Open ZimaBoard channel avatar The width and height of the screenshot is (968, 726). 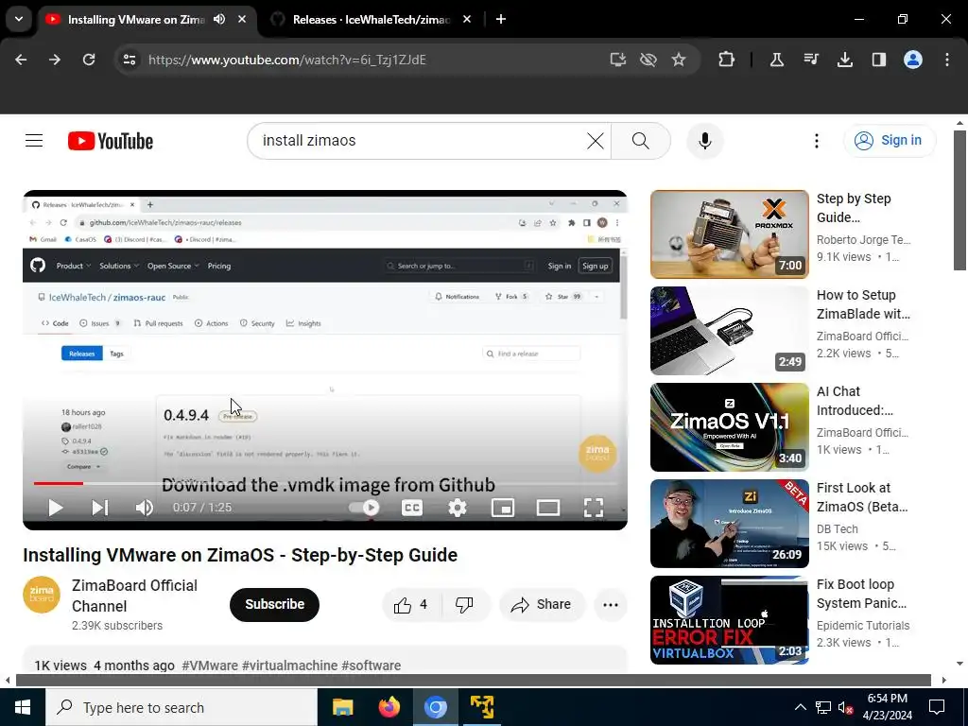(x=42, y=596)
